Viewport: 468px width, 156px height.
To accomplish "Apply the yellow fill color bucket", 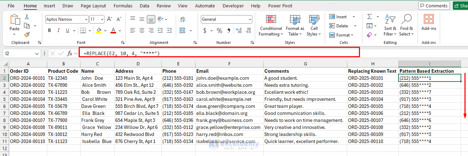I will point(99,31).
